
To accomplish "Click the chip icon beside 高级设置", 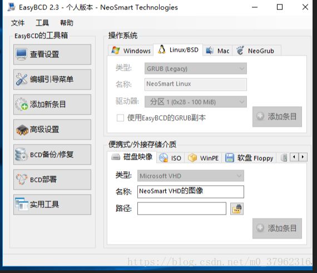I will 22,130.
